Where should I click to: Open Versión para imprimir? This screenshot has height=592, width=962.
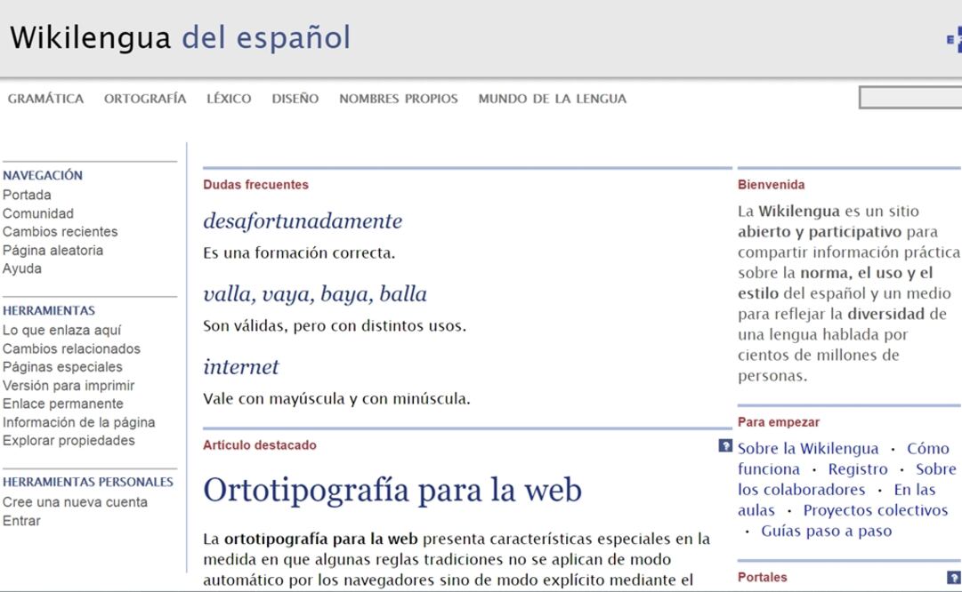pos(69,385)
